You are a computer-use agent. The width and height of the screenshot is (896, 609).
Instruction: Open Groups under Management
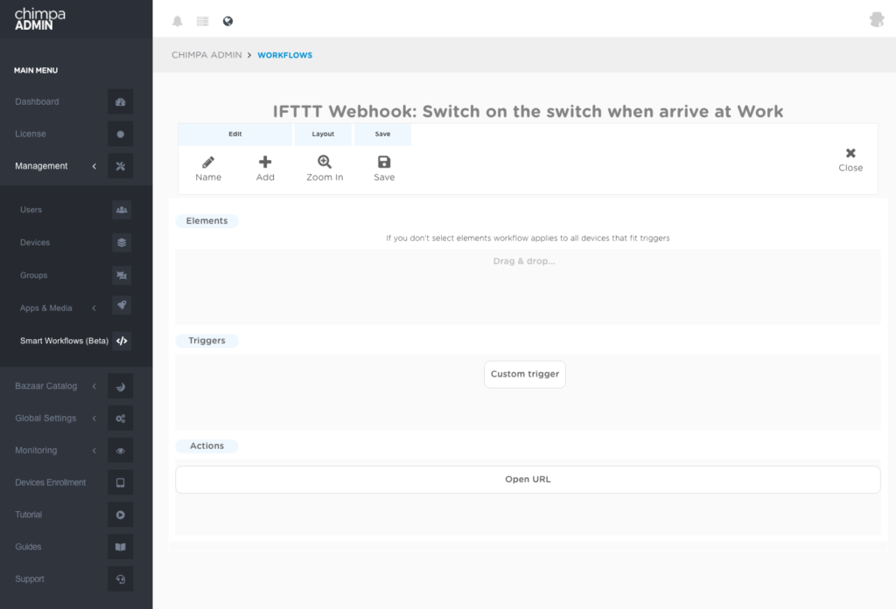click(34, 275)
